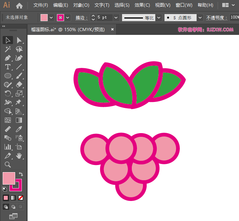Image resolution: width=239 pixels, height=221 pixels.
Task: Open the fill color dropdown arrow
Action: click(x=51, y=17)
